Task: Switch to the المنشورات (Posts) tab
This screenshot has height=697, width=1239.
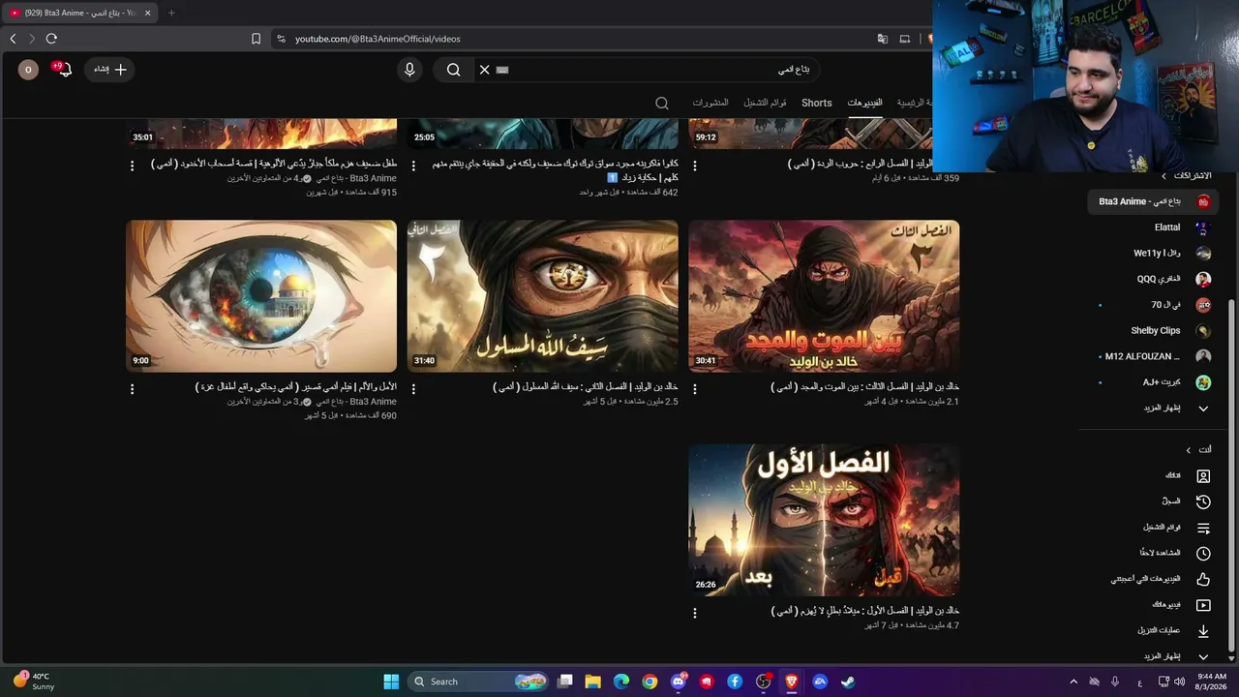Action: tap(710, 103)
